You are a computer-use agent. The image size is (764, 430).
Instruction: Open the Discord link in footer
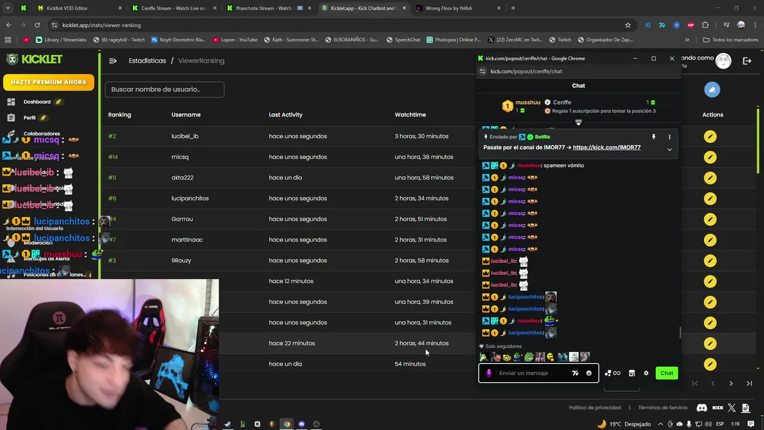(702, 408)
